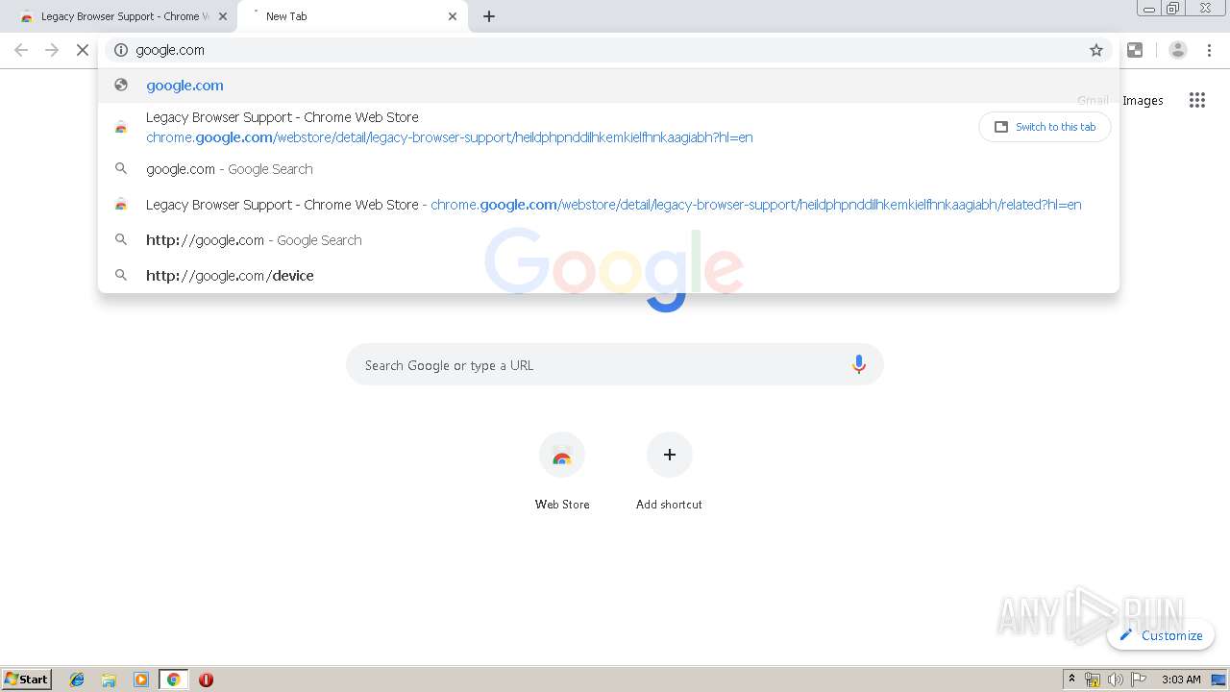Select the google.com - Google Search suggestion
The height and width of the screenshot is (692, 1230).
click(x=608, y=169)
